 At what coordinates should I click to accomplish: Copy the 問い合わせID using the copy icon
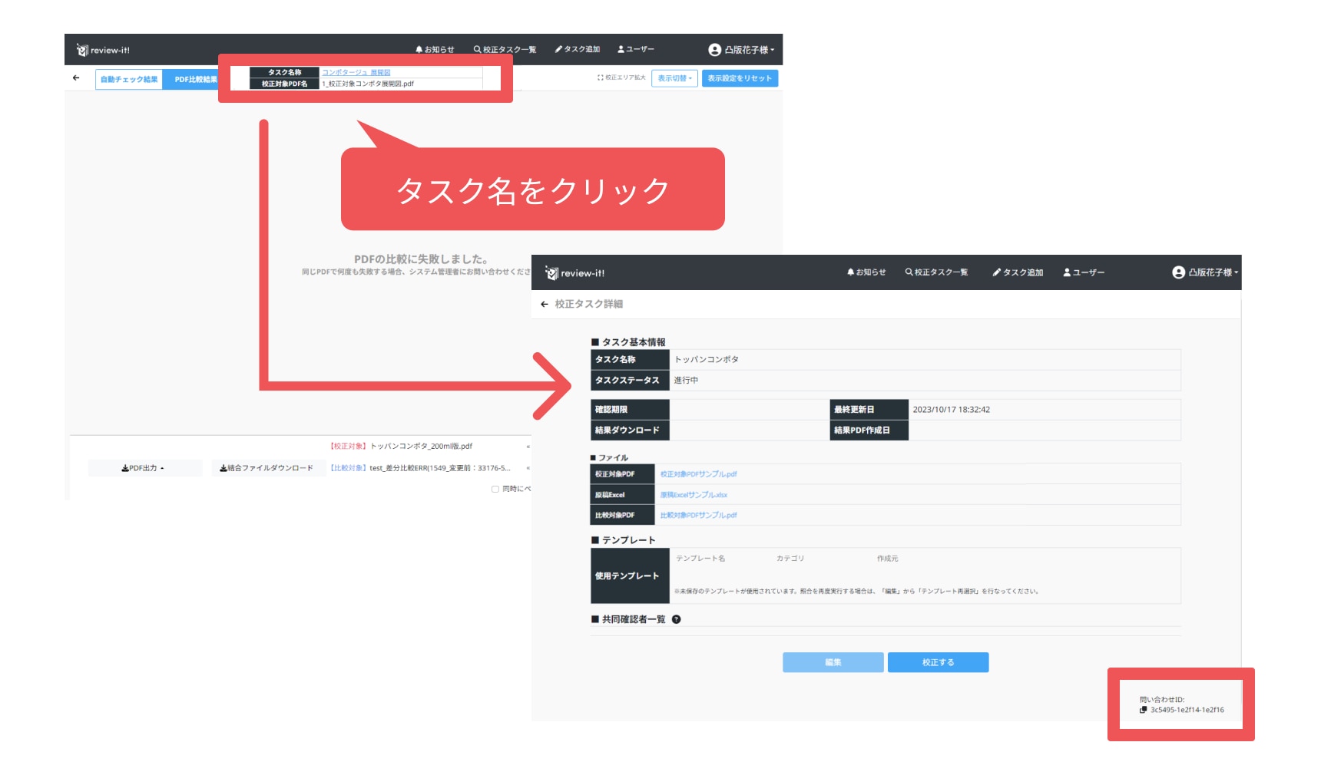(x=1144, y=711)
